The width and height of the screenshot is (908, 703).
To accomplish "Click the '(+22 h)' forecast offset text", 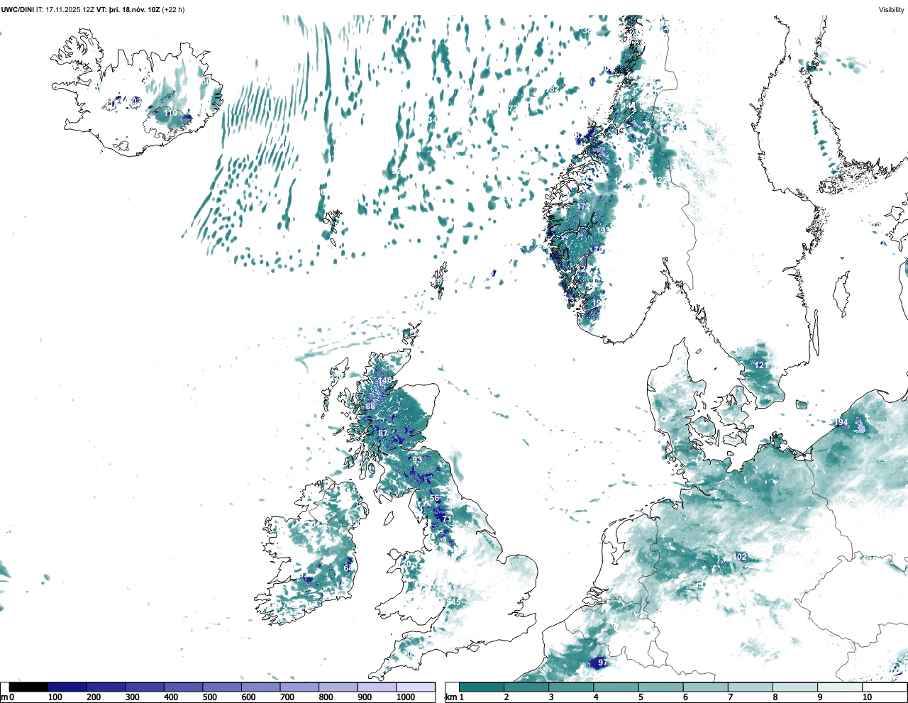I will 173,9.
